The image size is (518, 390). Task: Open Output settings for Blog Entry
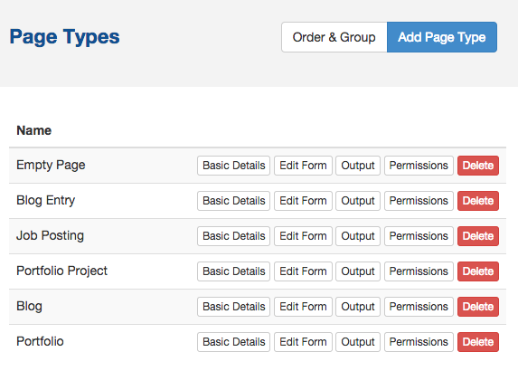[x=358, y=201]
